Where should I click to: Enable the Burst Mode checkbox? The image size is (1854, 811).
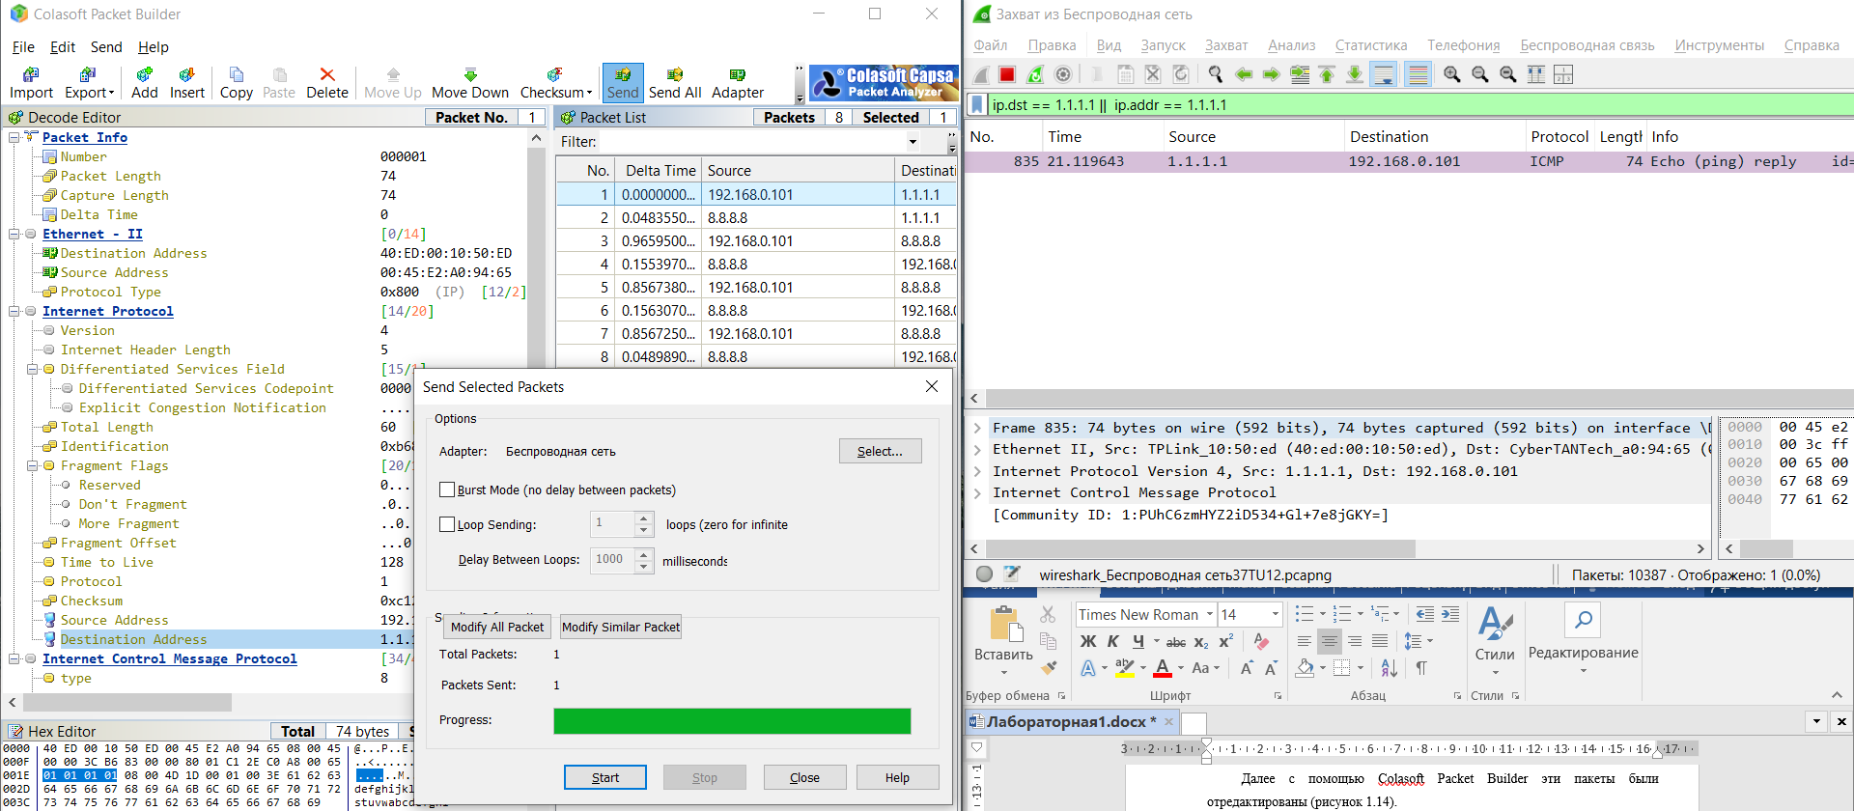447,489
